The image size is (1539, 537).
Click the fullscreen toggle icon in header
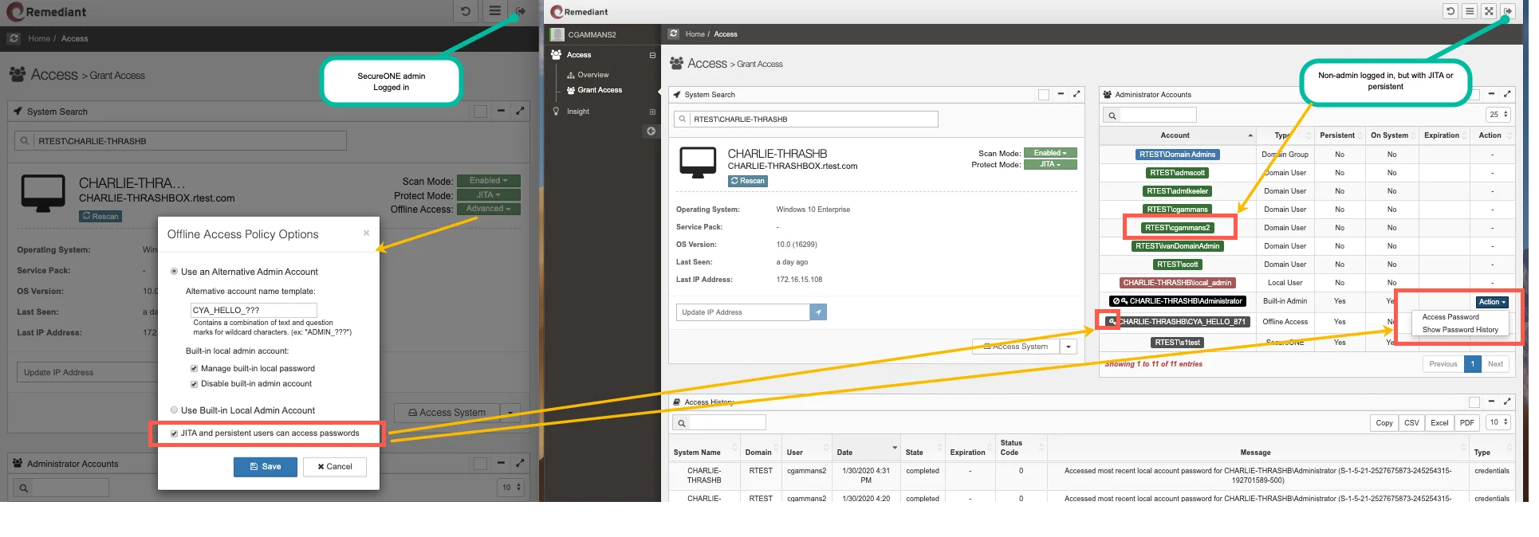(1489, 11)
